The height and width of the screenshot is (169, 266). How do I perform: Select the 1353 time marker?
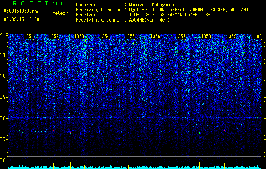(x=79, y=36)
